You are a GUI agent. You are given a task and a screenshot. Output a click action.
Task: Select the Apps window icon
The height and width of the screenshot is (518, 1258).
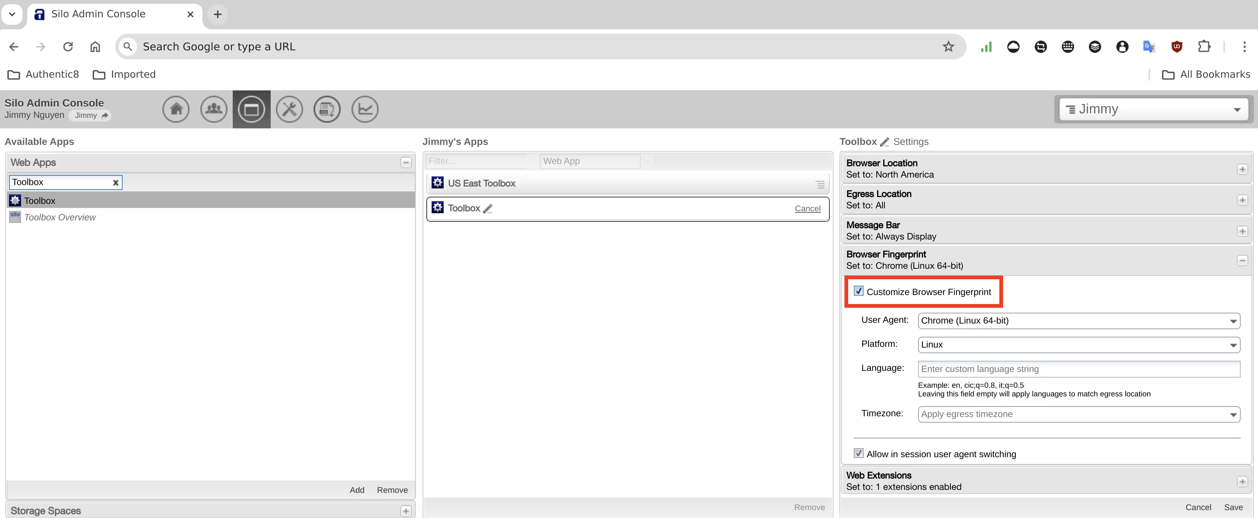pyautogui.click(x=251, y=109)
